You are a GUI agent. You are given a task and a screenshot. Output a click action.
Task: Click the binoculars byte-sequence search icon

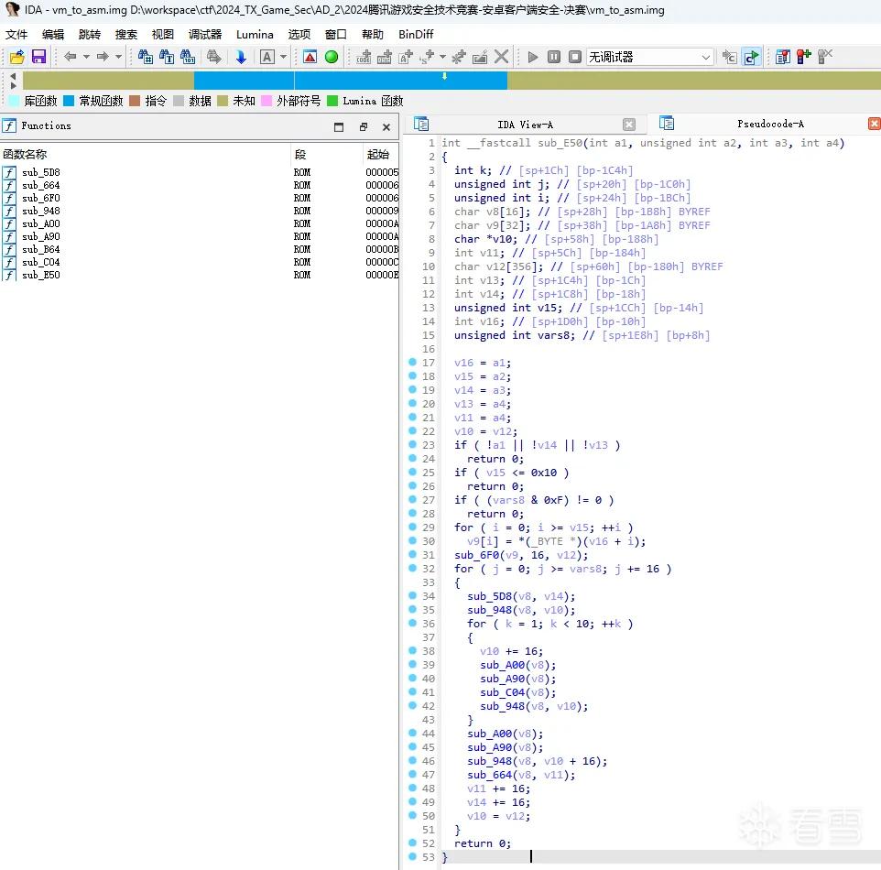[189, 57]
